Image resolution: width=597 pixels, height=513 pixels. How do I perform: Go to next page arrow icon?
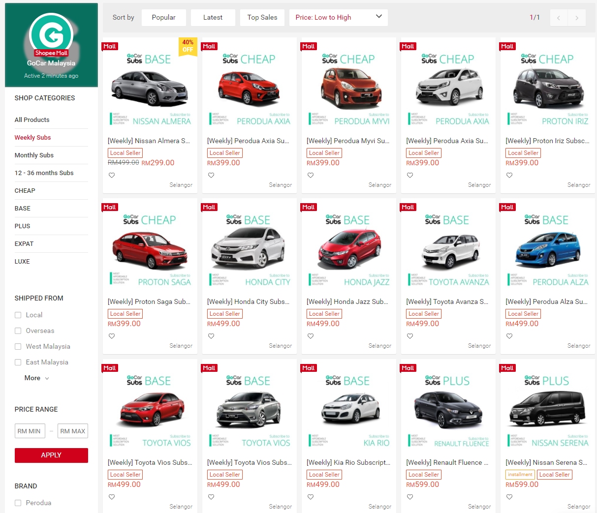click(577, 18)
